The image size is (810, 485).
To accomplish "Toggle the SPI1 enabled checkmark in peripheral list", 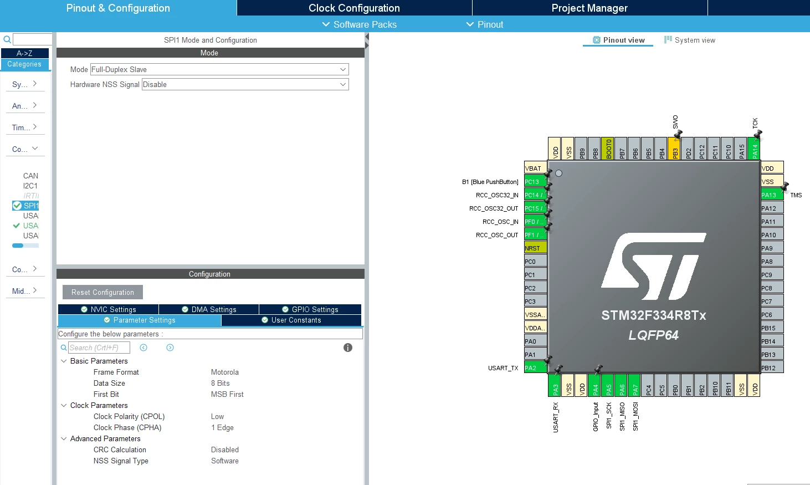I will (x=17, y=206).
